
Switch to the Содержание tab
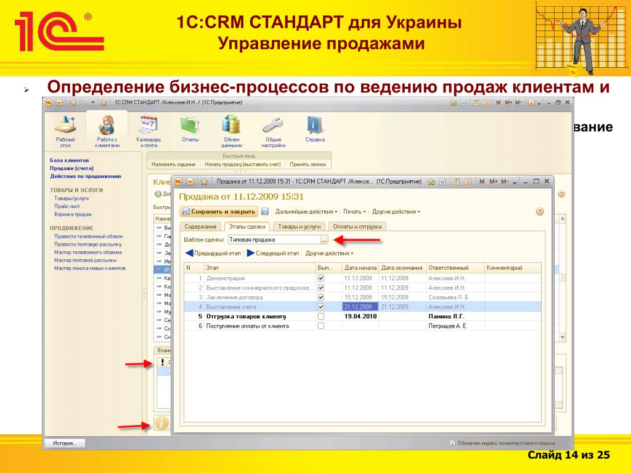coord(200,227)
